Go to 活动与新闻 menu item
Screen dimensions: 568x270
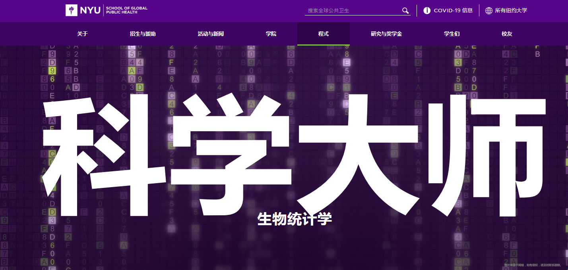211,34
